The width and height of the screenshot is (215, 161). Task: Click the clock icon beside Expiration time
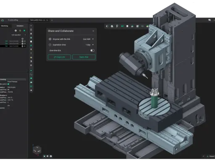point(50,45)
